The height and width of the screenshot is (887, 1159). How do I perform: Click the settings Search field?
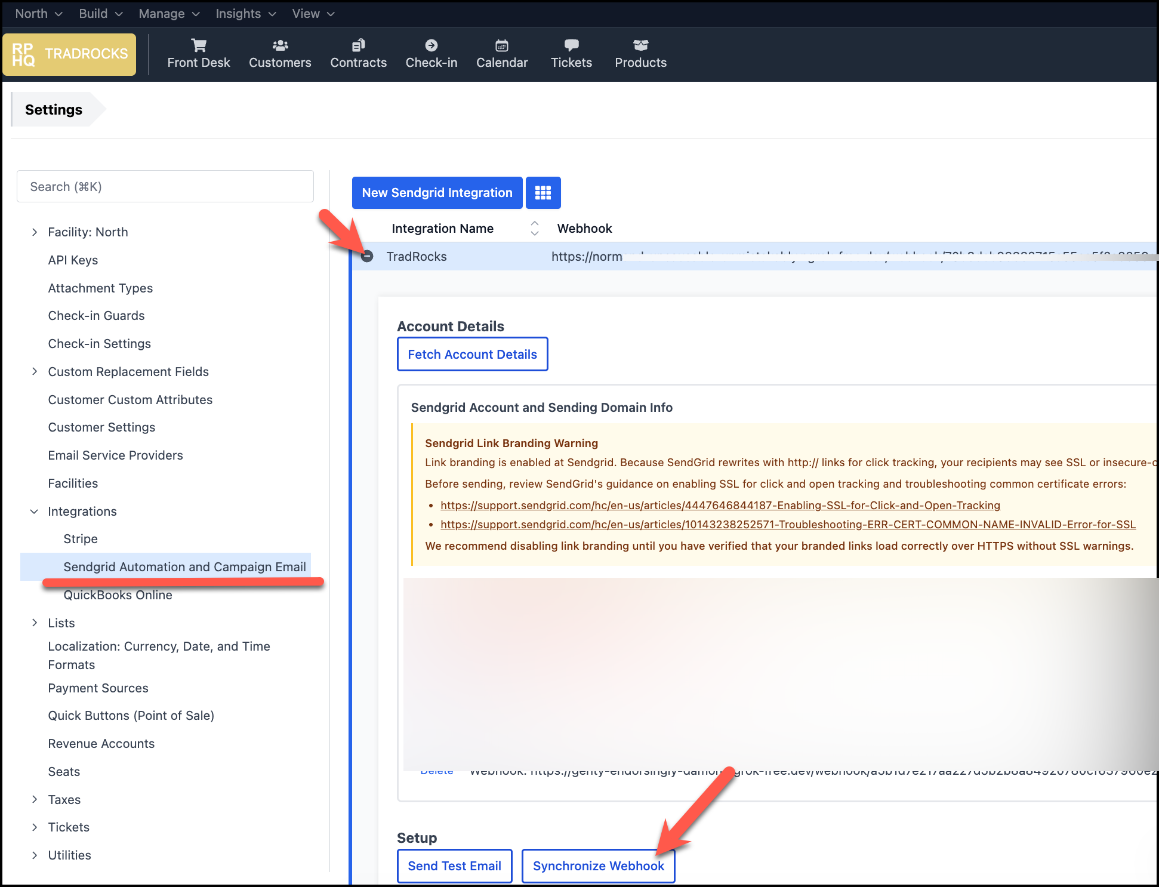click(x=165, y=187)
